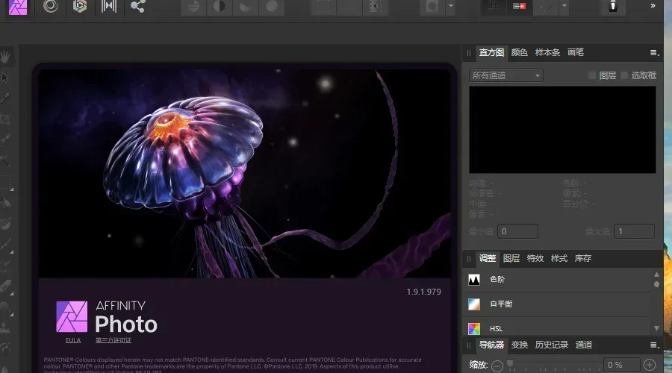Open the histogram panel options menu
672x373 pixels.
tap(654, 53)
